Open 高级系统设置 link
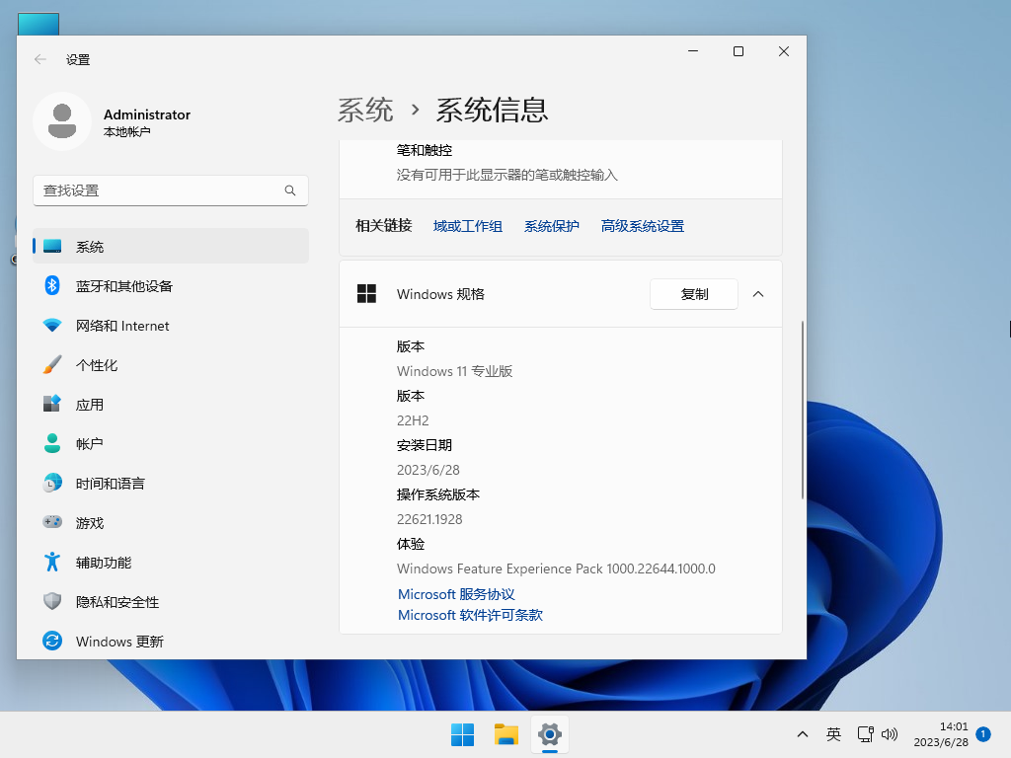Image resolution: width=1011 pixels, height=758 pixels. tap(642, 225)
